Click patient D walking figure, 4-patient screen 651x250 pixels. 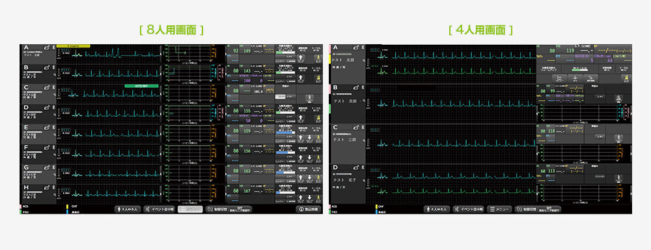[x=618, y=178]
